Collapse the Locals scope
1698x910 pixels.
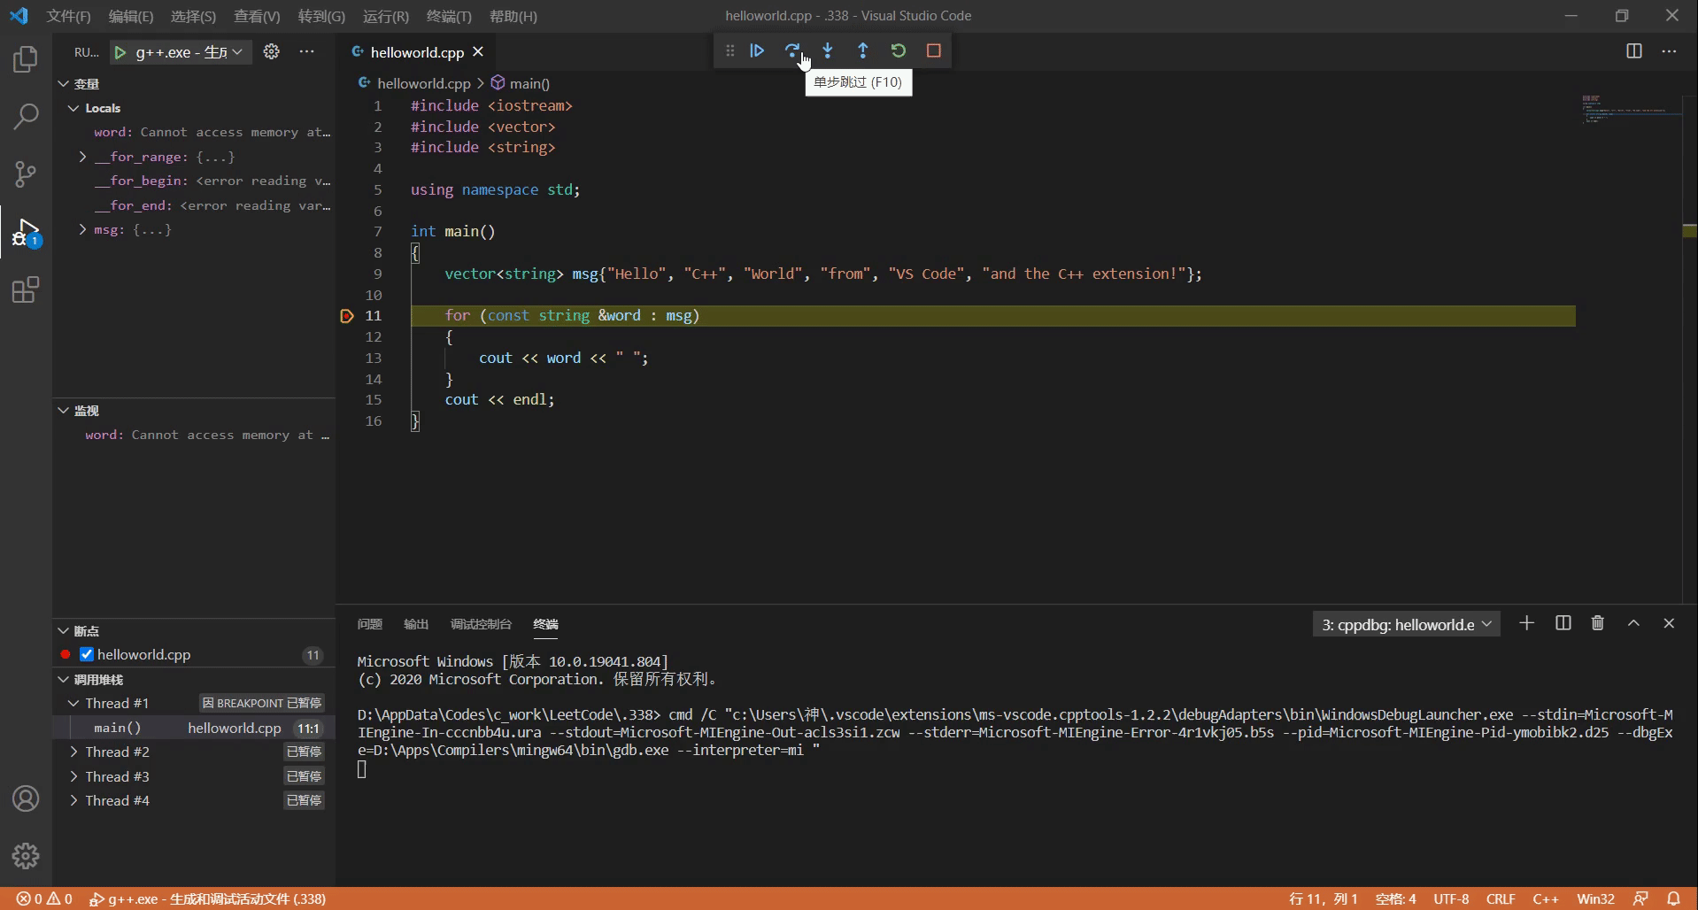coord(73,108)
